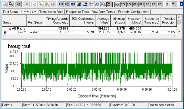
Task: Click the Add multicast group icon
Action: [x=67, y=5]
